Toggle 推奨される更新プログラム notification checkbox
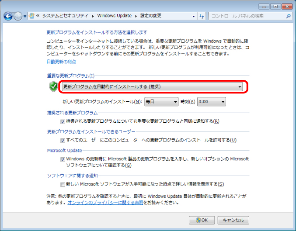The height and width of the screenshot is (231, 296). pos(63,122)
